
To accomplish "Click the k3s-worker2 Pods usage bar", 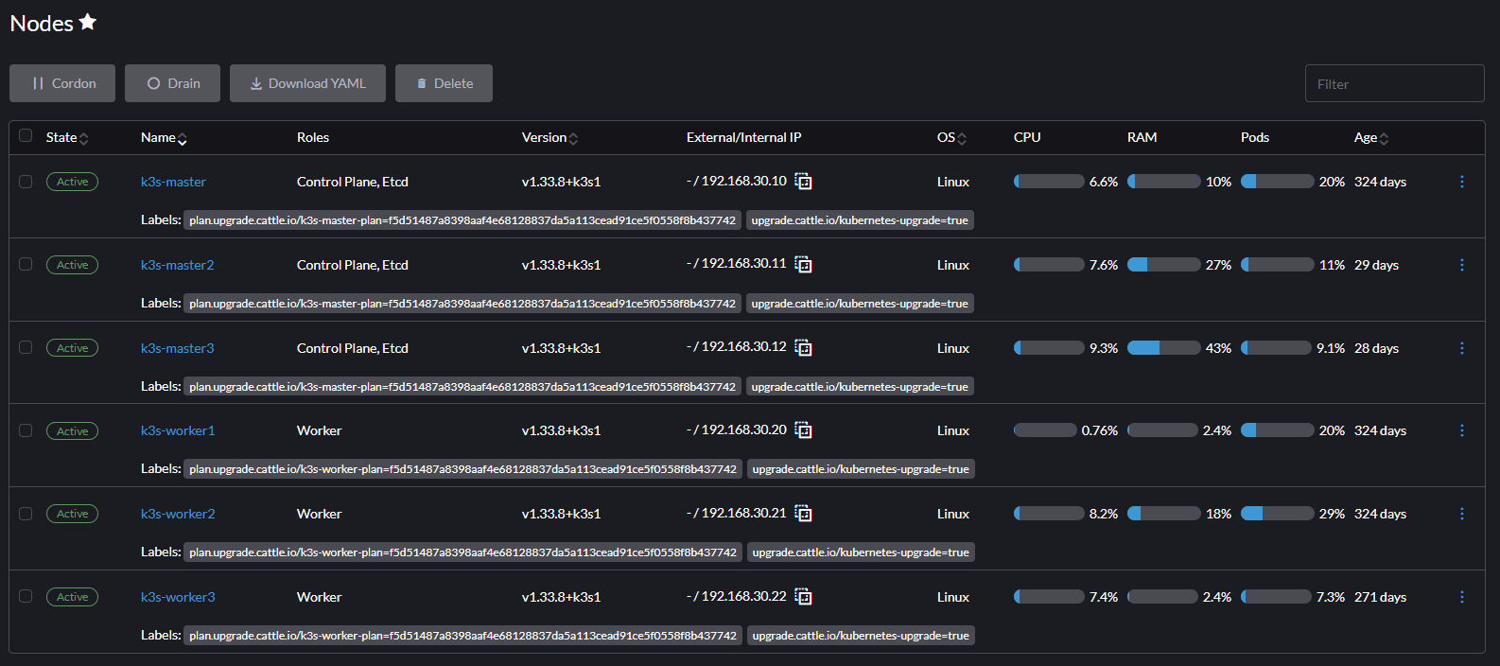I will click(x=1277, y=514).
